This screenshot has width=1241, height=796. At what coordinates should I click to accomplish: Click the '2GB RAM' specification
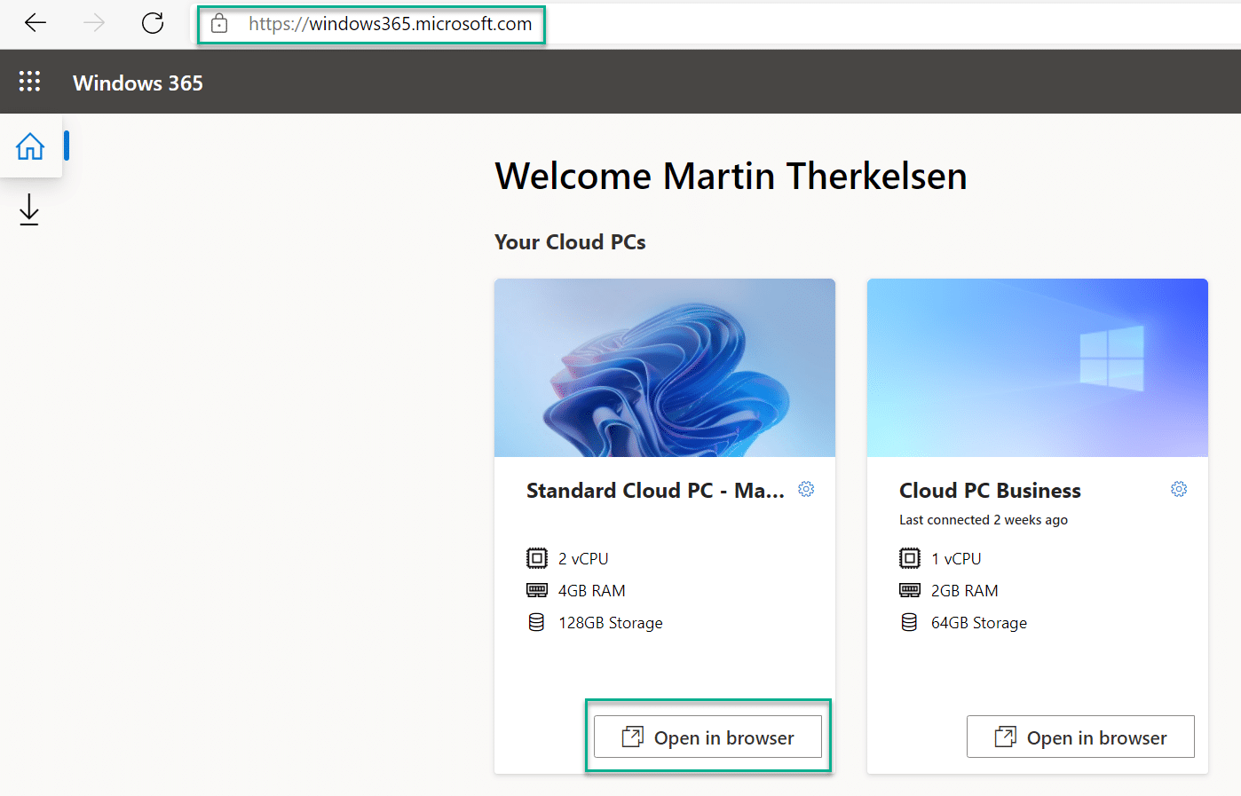964,591
